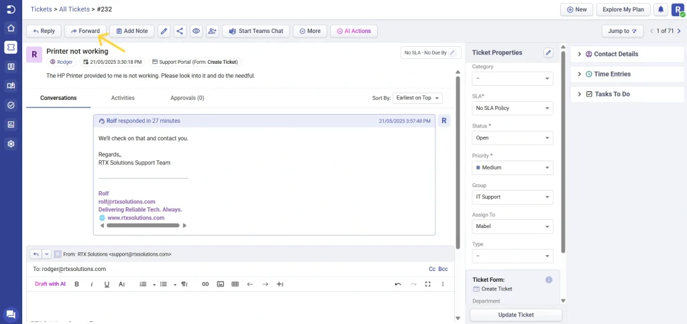Open the Contacts icon in left sidebar

(11, 66)
